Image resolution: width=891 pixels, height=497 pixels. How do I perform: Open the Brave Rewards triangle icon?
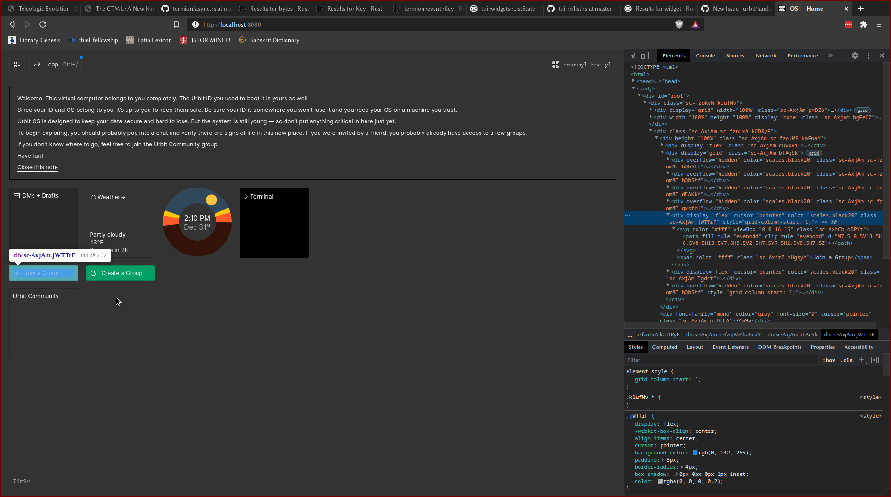pos(695,24)
